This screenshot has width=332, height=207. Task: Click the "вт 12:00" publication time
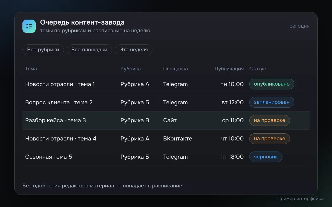[233, 102]
